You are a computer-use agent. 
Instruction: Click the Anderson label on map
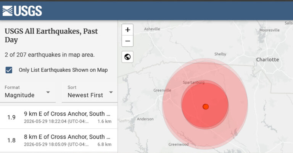145,119
